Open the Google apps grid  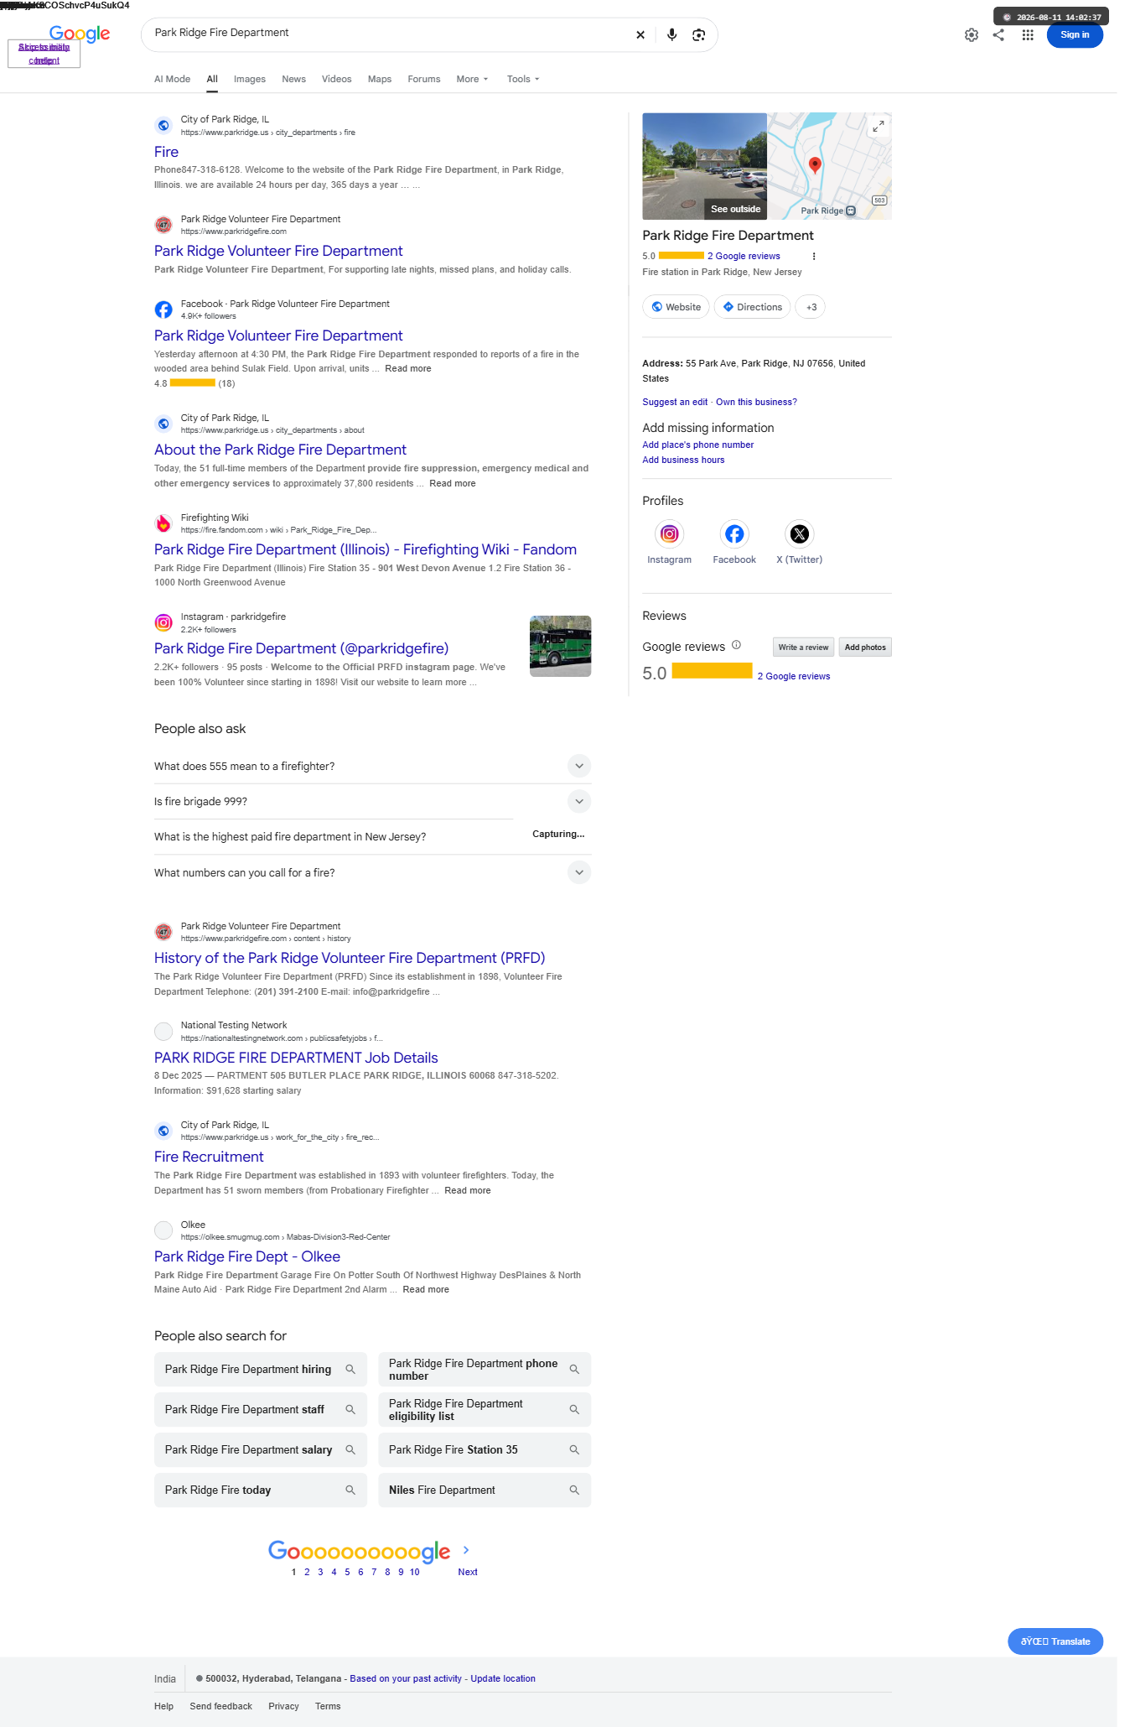[1028, 35]
